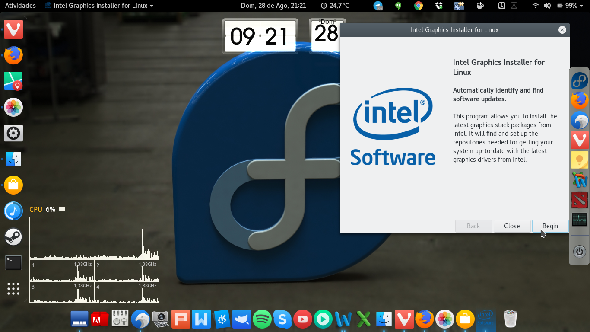Open the colorful W app in right panel
The width and height of the screenshot is (590, 332).
pos(579,180)
